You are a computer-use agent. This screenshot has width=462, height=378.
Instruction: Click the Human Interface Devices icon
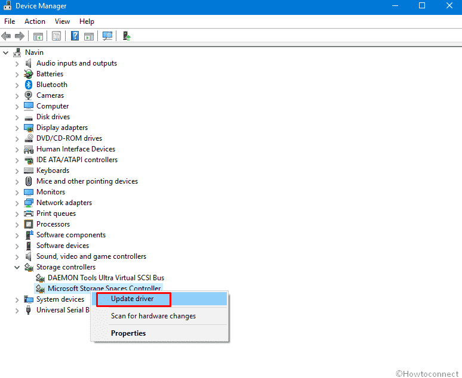click(29, 149)
